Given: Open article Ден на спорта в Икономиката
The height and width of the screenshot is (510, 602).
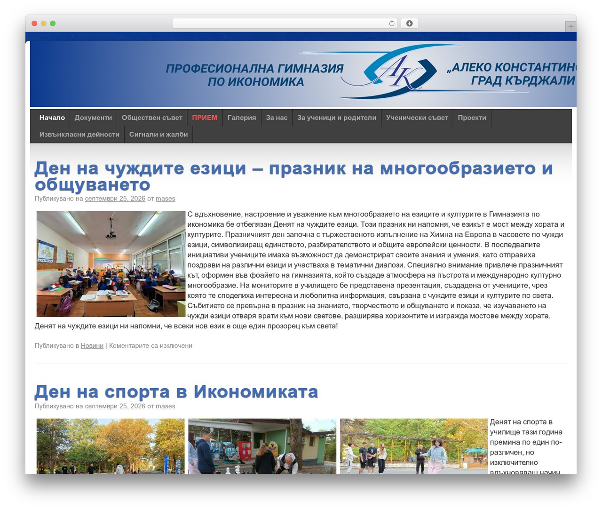Looking at the screenshot, I should point(176,391).
